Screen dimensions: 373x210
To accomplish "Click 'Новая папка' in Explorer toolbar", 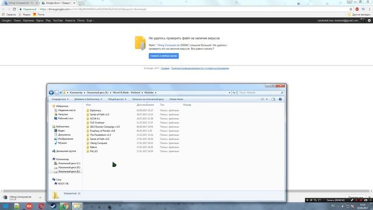I will click(x=176, y=99).
